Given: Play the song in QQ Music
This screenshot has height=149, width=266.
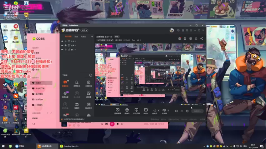Looking at the screenshot, I should [112, 124].
